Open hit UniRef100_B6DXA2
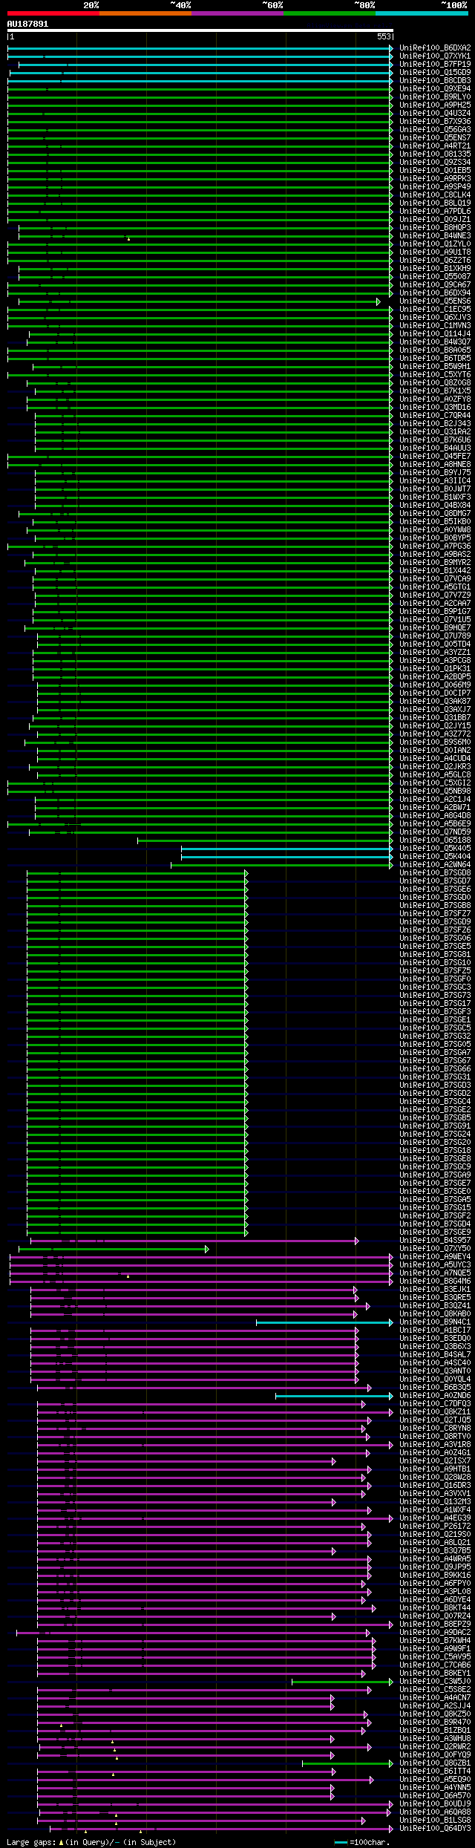This screenshot has width=475, height=1848. tap(435, 48)
